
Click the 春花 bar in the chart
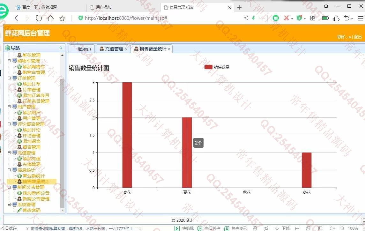[127, 135]
